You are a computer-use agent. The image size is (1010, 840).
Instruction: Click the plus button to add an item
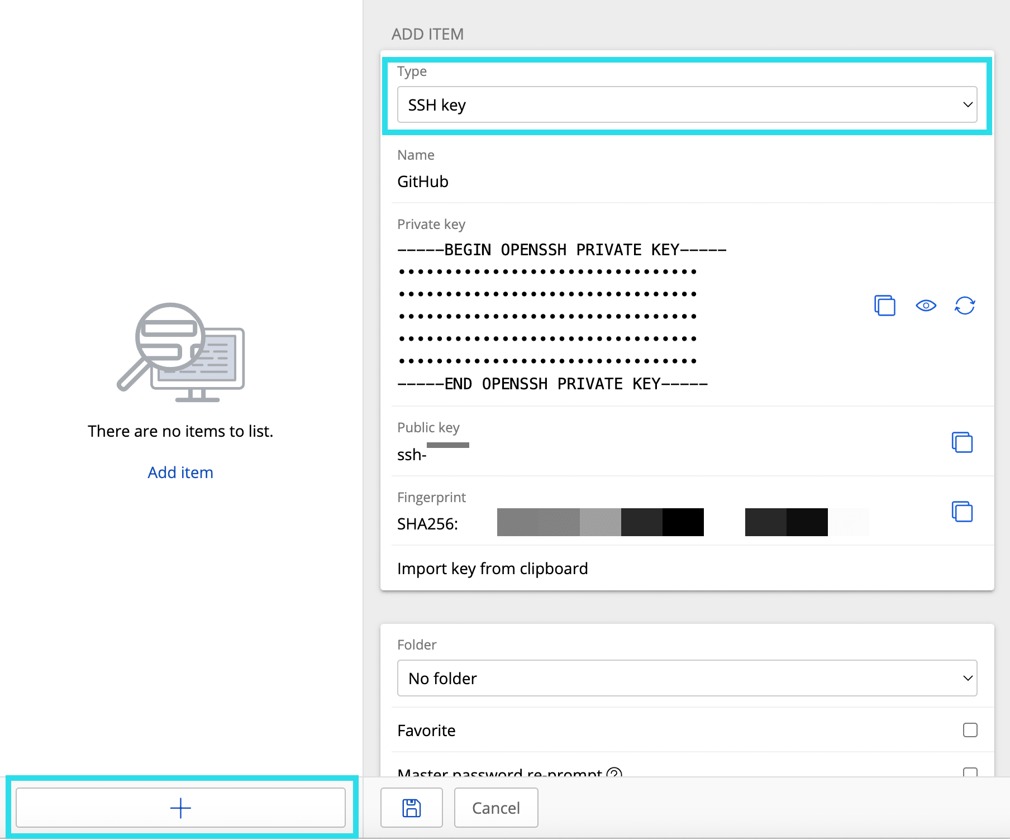pyautogui.click(x=180, y=807)
